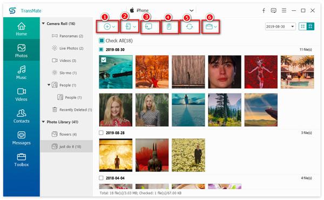Open the Contacts sidebar section
The image size is (324, 200).
click(22, 116)
